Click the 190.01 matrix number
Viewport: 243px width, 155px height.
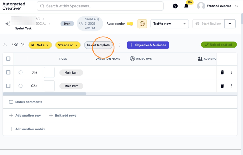(x=18, y=45)
